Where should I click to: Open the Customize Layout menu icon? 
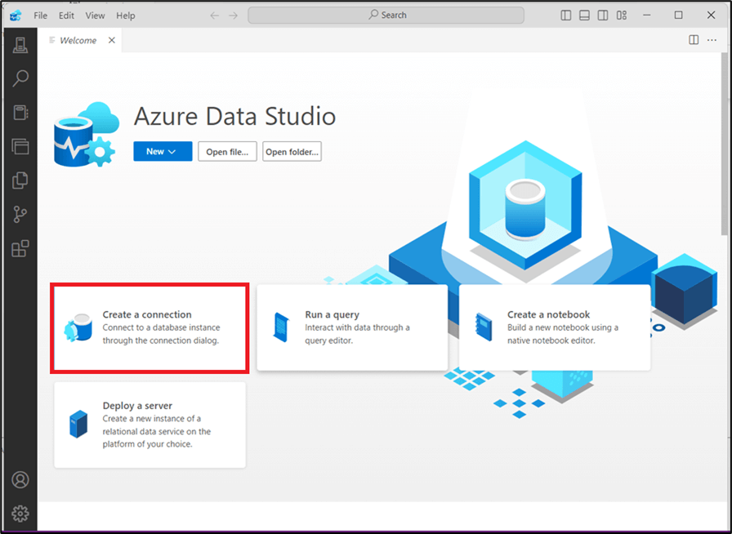[622, 16]
